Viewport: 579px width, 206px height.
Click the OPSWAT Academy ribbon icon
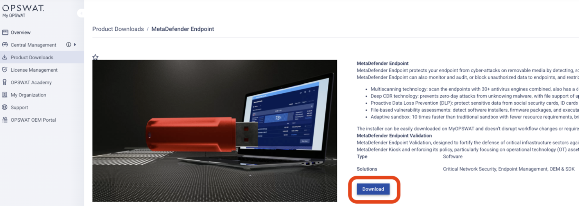tap(4, 82)
